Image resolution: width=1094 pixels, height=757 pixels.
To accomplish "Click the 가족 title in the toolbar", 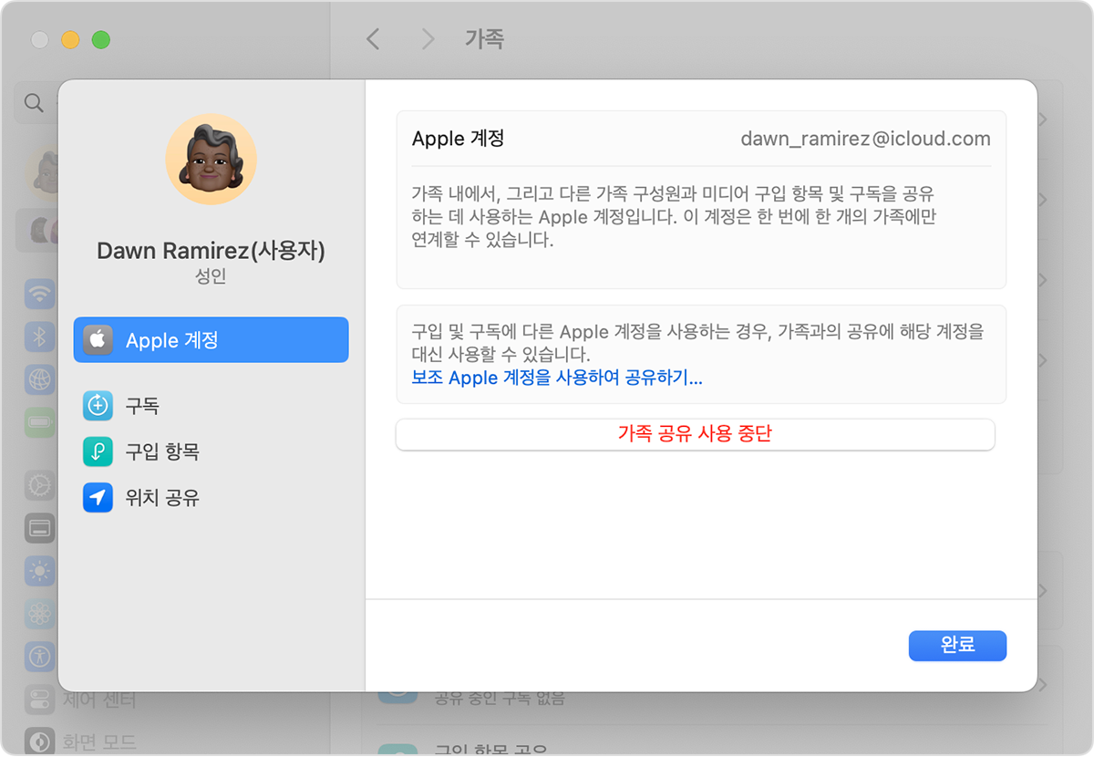I will coord(484,38).
